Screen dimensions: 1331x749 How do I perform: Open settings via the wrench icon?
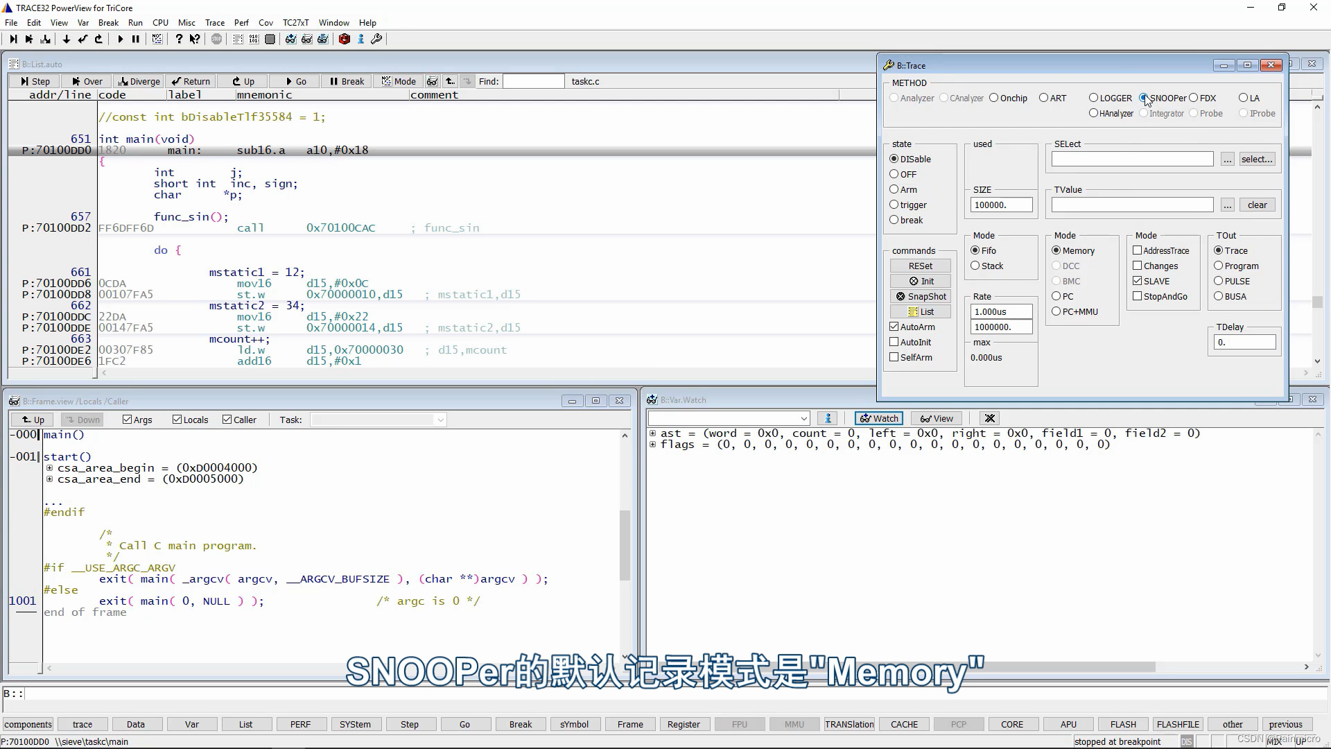click(376, 40)
